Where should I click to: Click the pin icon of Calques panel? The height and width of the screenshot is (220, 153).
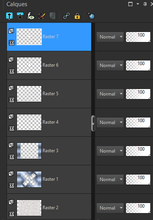(145, 4)
